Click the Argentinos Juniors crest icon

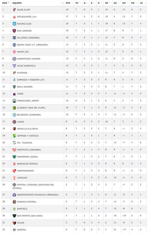tap(14, 59)
